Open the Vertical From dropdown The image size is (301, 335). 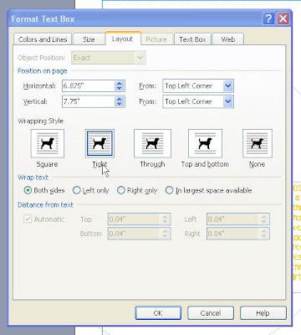pyautogui.click(x=228, y=101)
